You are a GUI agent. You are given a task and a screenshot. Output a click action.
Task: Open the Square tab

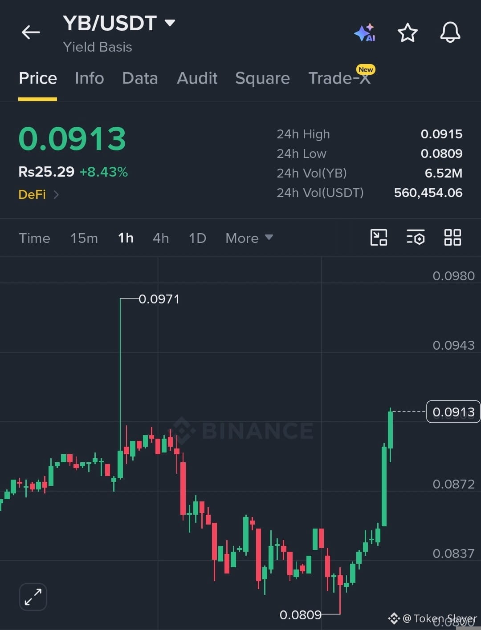tap(262, 78)
